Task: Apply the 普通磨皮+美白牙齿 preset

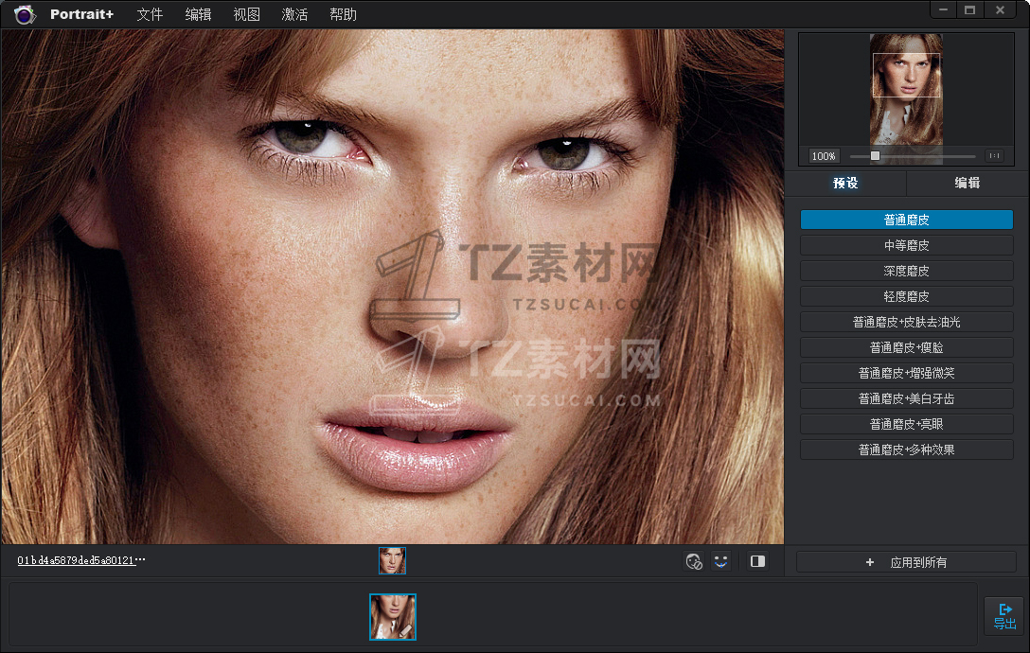Action: (907, 398)
